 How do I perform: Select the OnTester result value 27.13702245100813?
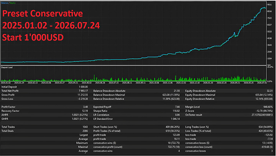click(x=262, y=115)
